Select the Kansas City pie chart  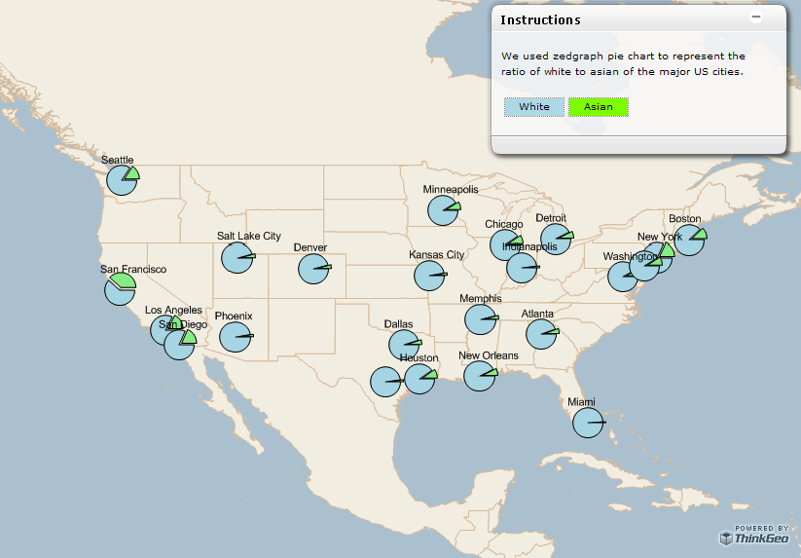[x=430, y=276]
